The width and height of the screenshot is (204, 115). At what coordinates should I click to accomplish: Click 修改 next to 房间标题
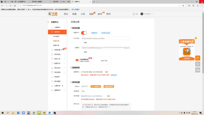coord(109,96)
